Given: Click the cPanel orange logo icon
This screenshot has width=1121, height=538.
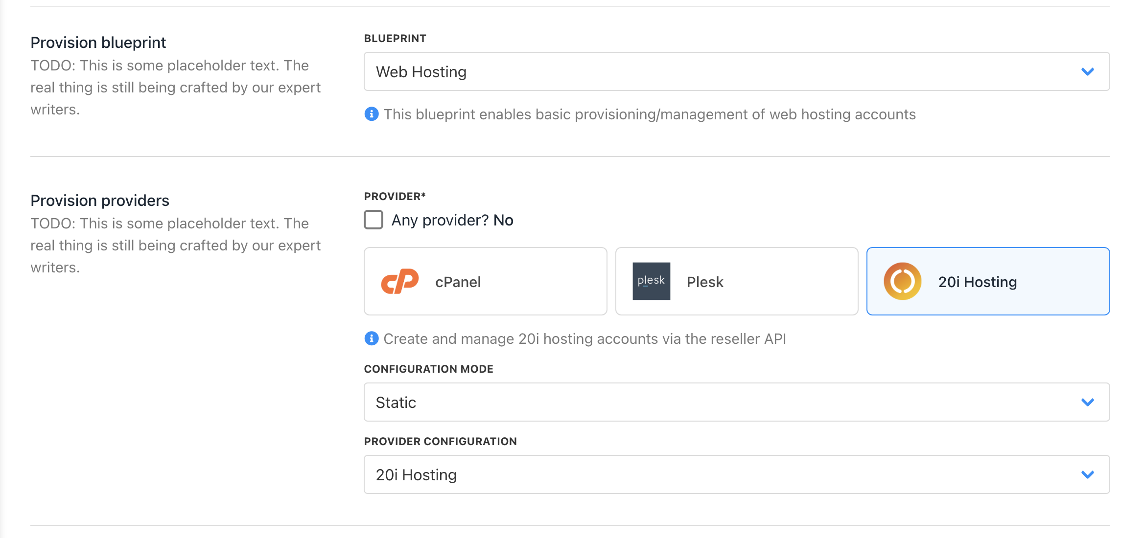Looking at the screenshot, I should tap(399, 281).
